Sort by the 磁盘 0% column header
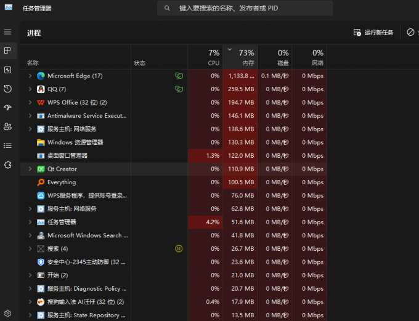This screenshot has height=321, width=419. [x=274, y=57]
